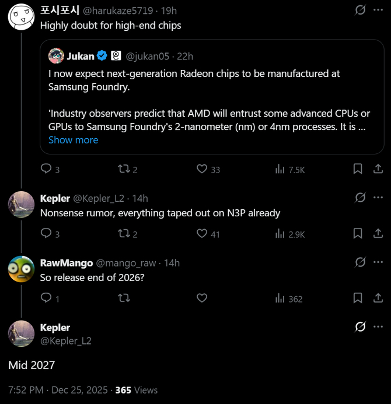Open Grok icon on Kepler's 'Mid 2027' post
Image resolution: width=391 pixels, height=404 pixels.
point(360,327)
